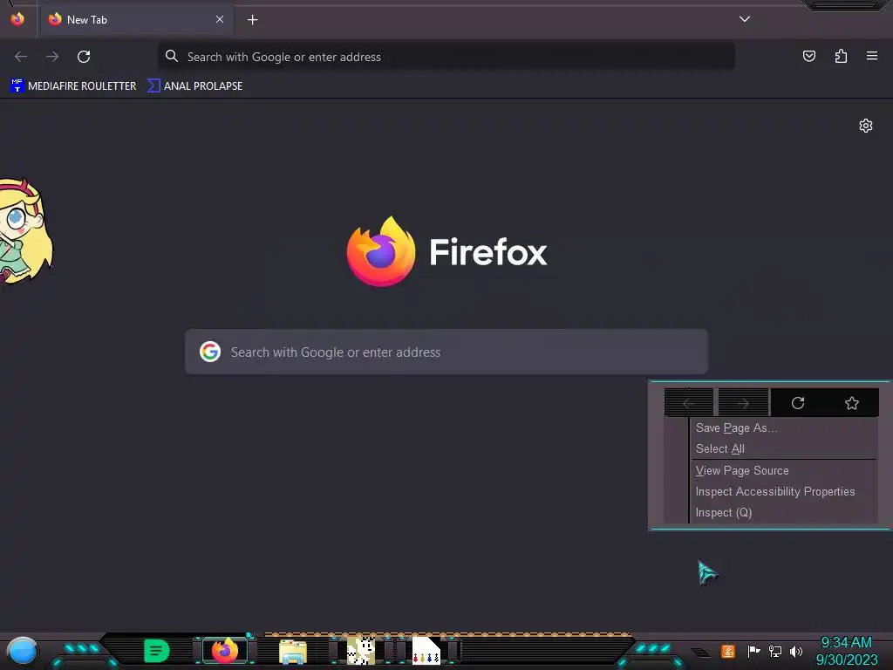Open the pixel-art app on the taskbar
Image resolution: width=893 pixels, height=670 pixels.
pos(360,651)
